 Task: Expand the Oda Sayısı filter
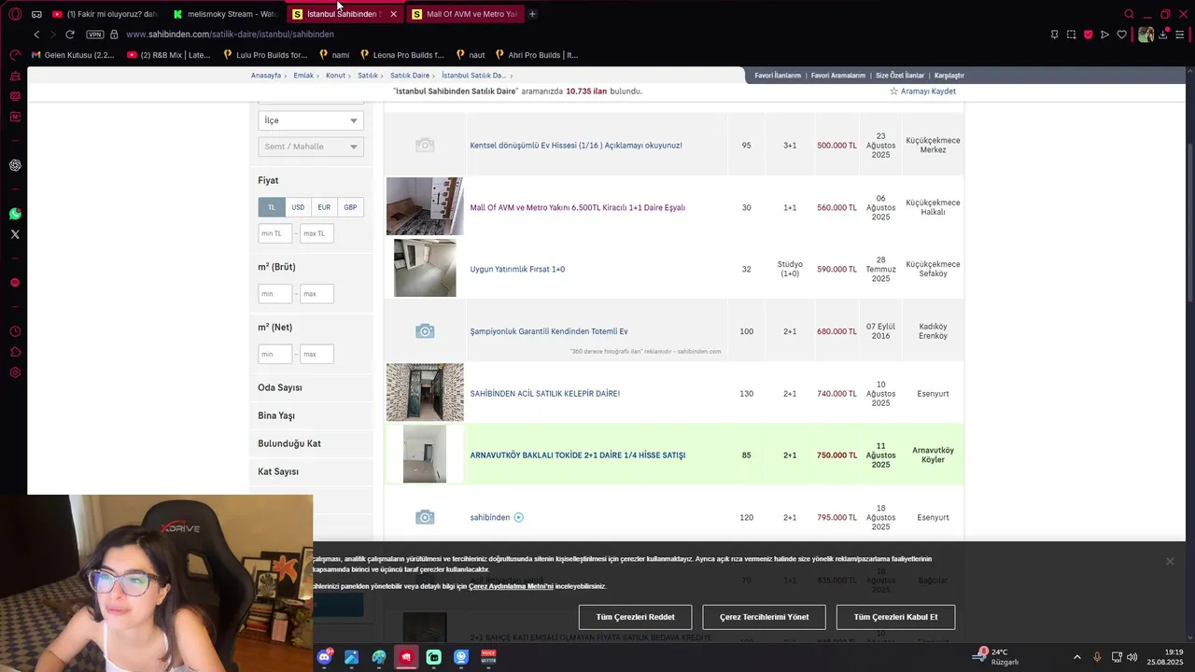pyautogui.click(x=311, y=387)
